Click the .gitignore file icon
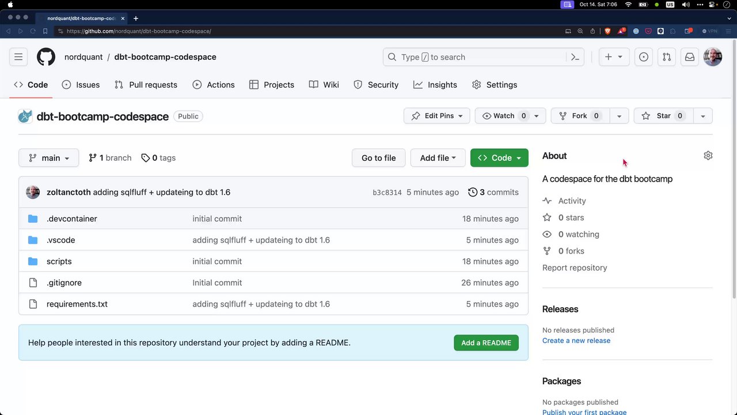 33,283
